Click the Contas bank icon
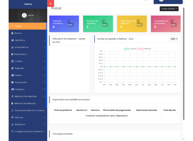The height and width of the screenshot is (141, 193). (x=12, y=61)
